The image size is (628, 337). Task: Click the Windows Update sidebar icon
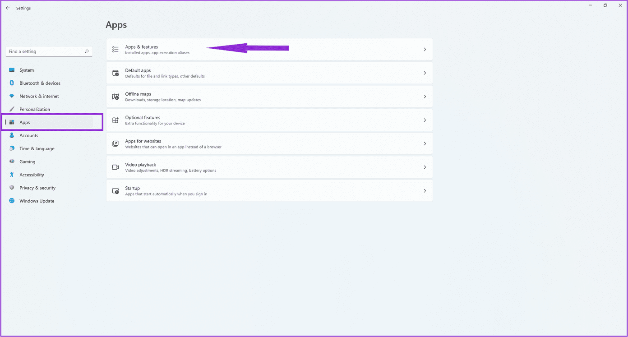pos(12,201)
